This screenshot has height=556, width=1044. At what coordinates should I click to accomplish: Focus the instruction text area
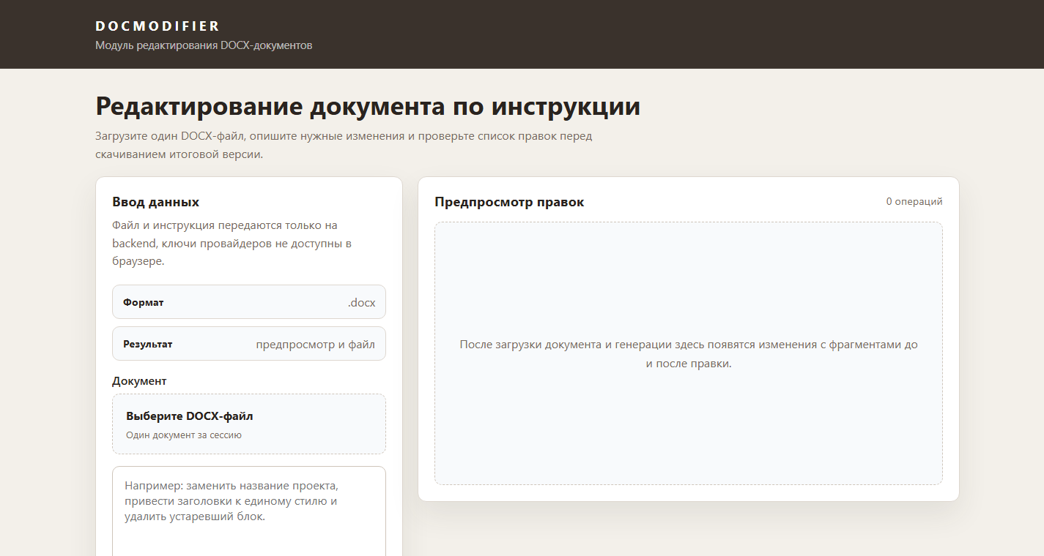click(249, 511)
